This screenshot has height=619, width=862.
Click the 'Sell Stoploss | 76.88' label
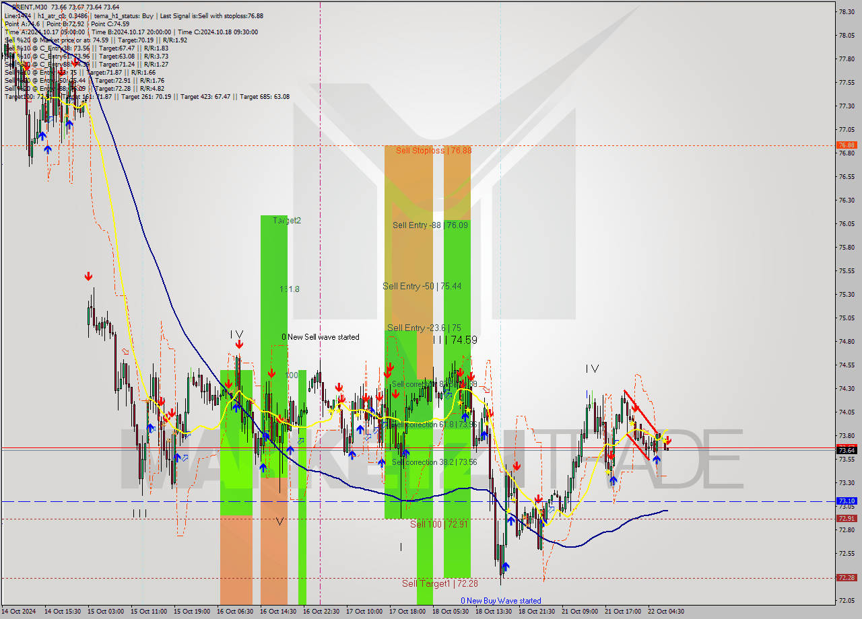[434, 150]
